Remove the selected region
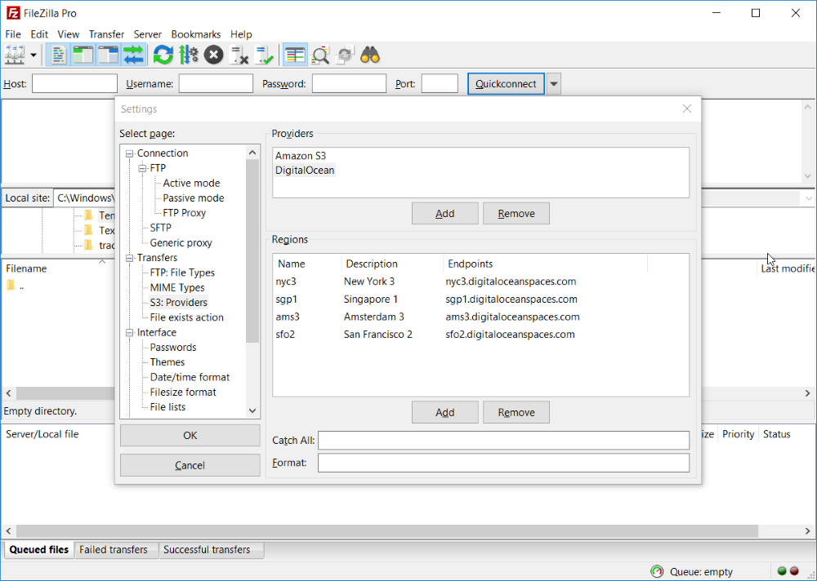 pos(516,412)
